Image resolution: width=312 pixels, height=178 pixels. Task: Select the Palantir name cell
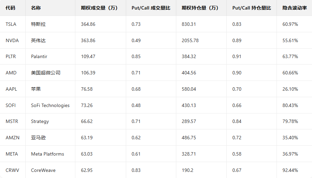pyautogui.click(x=39, y=56)
